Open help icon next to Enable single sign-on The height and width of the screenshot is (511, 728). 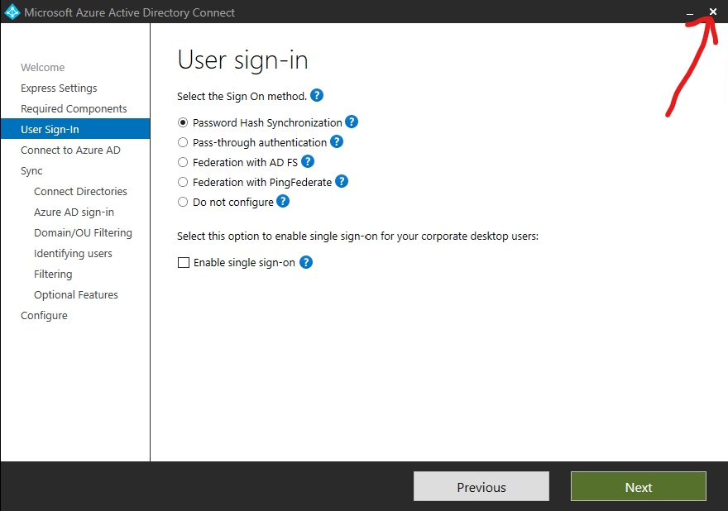[306, 262]
